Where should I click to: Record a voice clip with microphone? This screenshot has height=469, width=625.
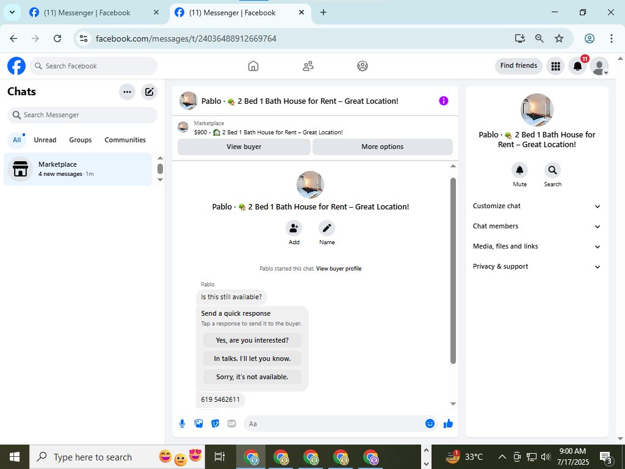point(182,424)
